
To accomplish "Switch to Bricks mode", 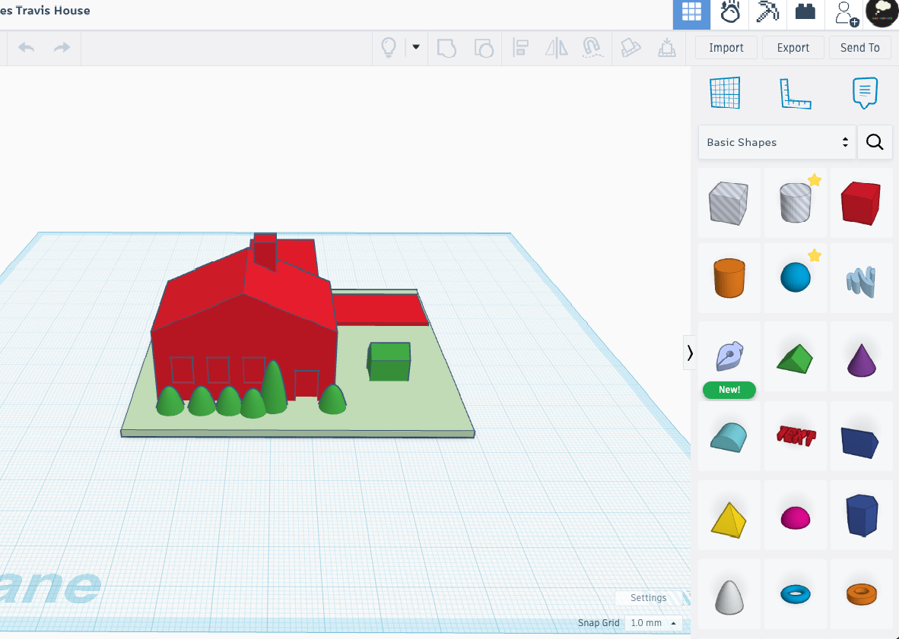I will point(805,14).
